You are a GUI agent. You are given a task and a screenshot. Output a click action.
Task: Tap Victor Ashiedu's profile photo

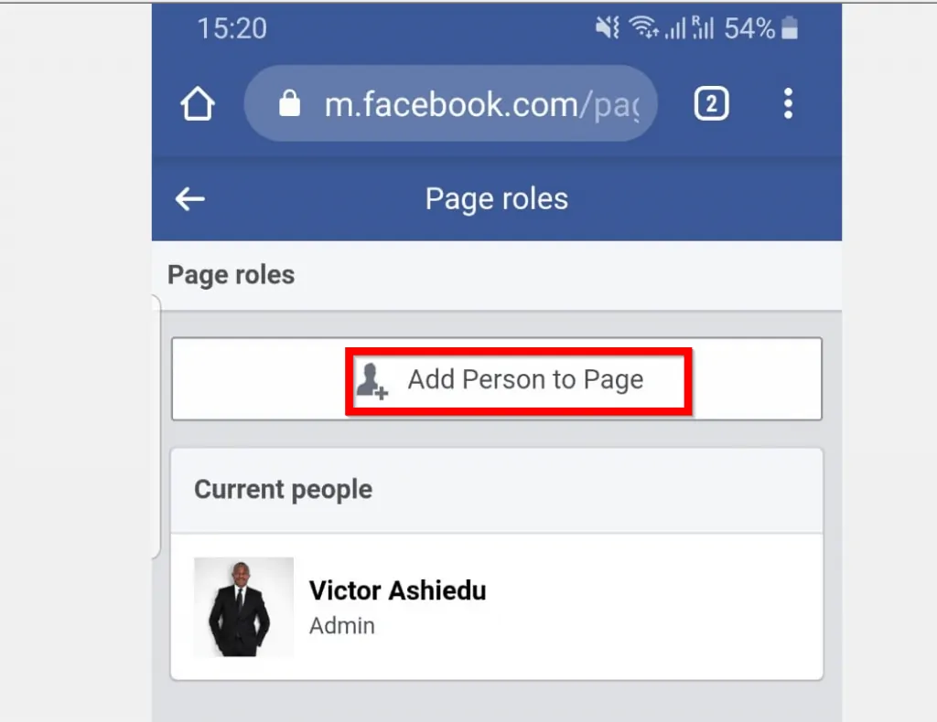(242, 608)
